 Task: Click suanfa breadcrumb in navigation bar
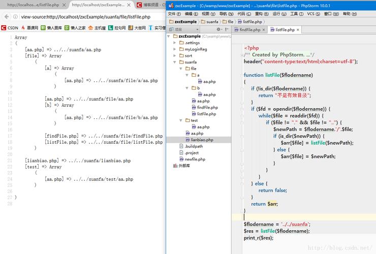pos(209,22)
